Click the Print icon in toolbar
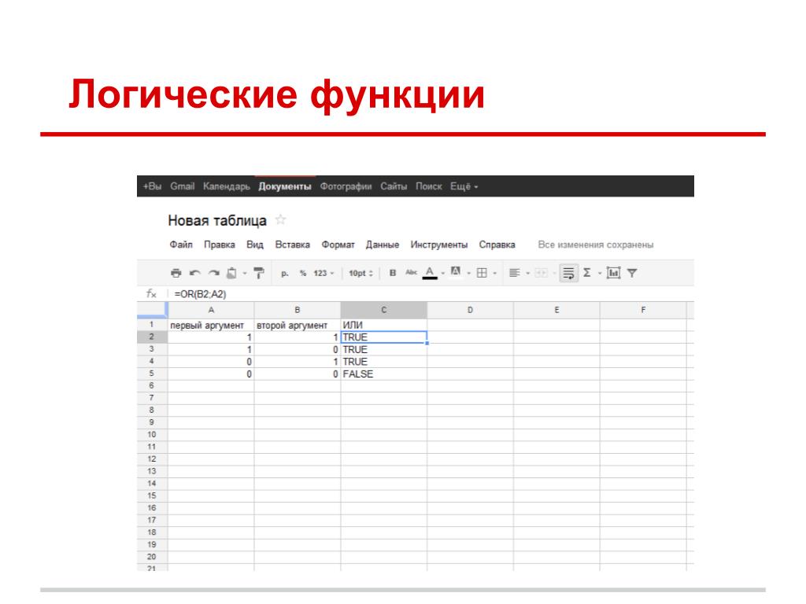The image size is (806, 604). (x=176, y=273)
